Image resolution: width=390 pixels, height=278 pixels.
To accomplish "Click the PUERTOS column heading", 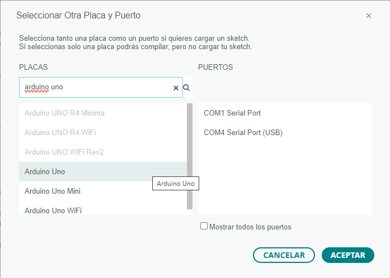I will [x=215, y=67].
